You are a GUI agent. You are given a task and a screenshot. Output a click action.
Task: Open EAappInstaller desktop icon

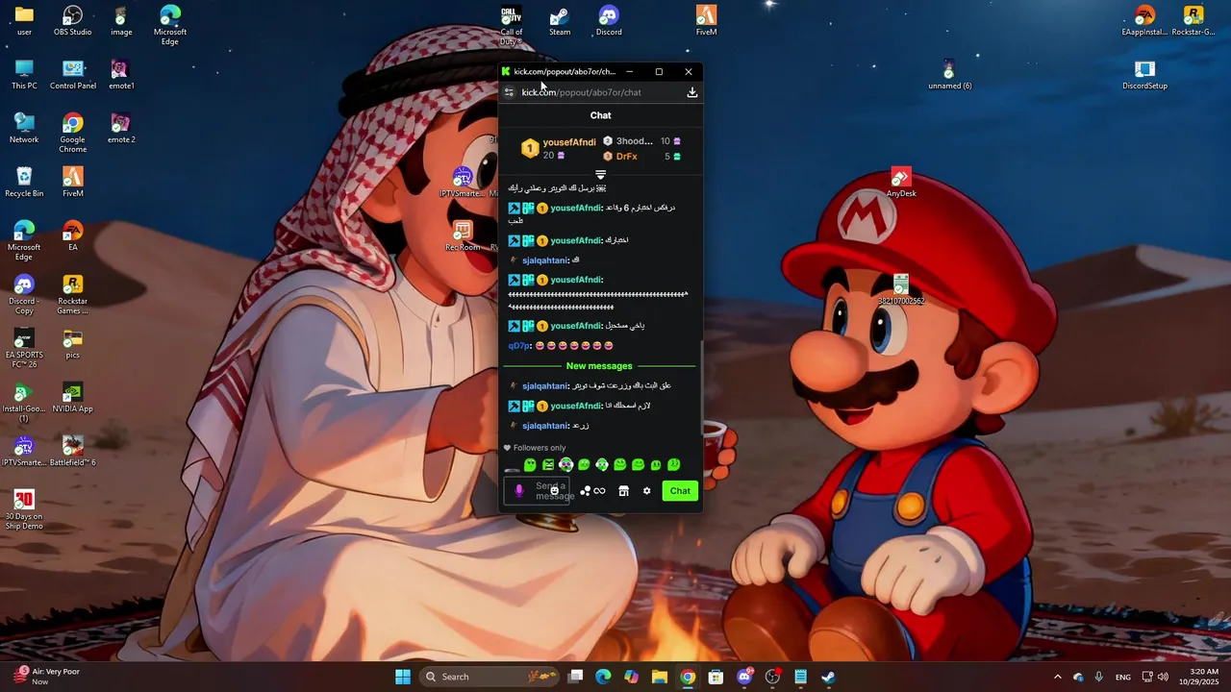click(1144, 21)
